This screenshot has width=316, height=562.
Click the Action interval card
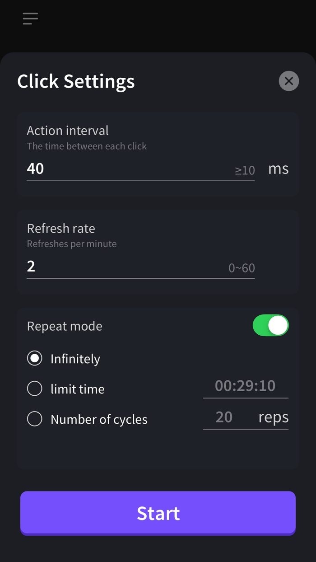click(158, 154)
